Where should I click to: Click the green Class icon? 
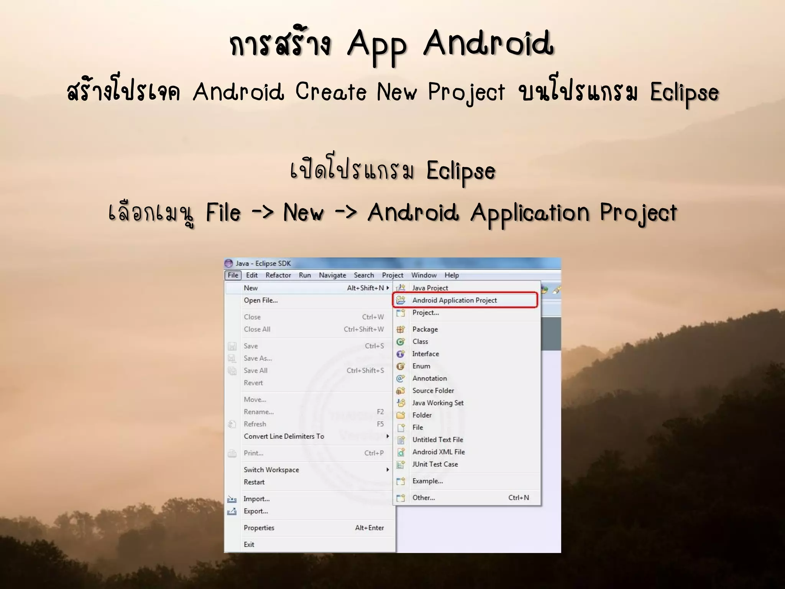click(401, 341)
